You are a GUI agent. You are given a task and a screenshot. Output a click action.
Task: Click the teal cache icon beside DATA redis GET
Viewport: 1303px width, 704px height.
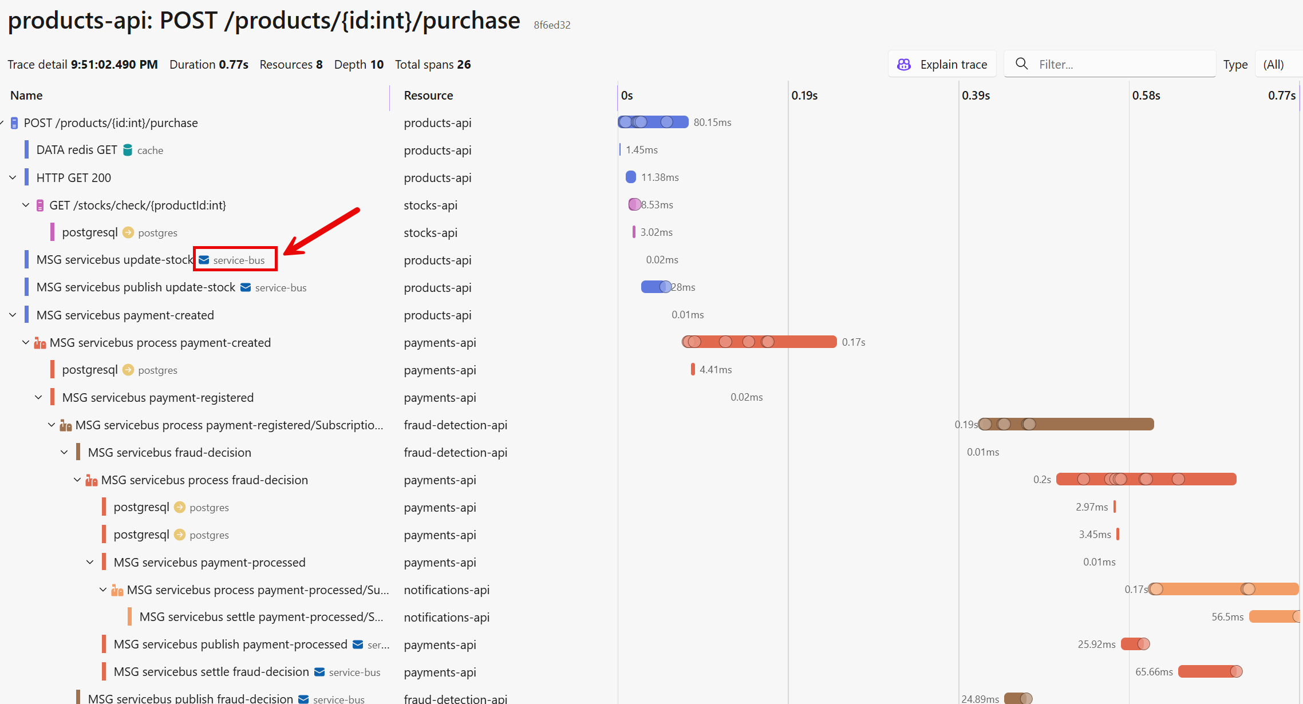127,149
